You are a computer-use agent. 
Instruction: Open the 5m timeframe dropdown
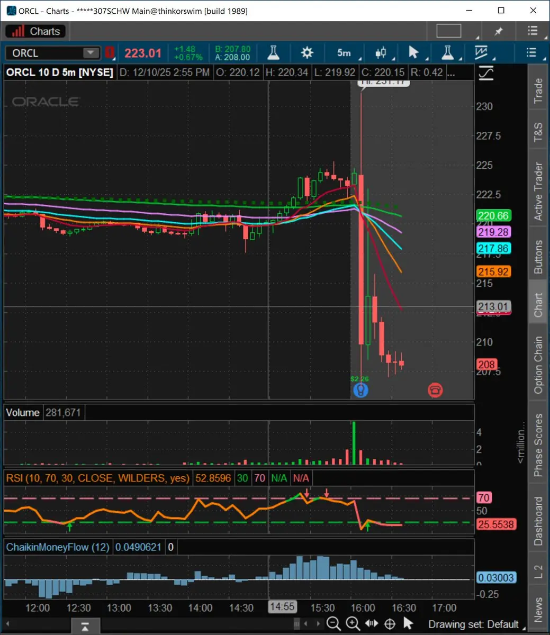tap(344, 52)
